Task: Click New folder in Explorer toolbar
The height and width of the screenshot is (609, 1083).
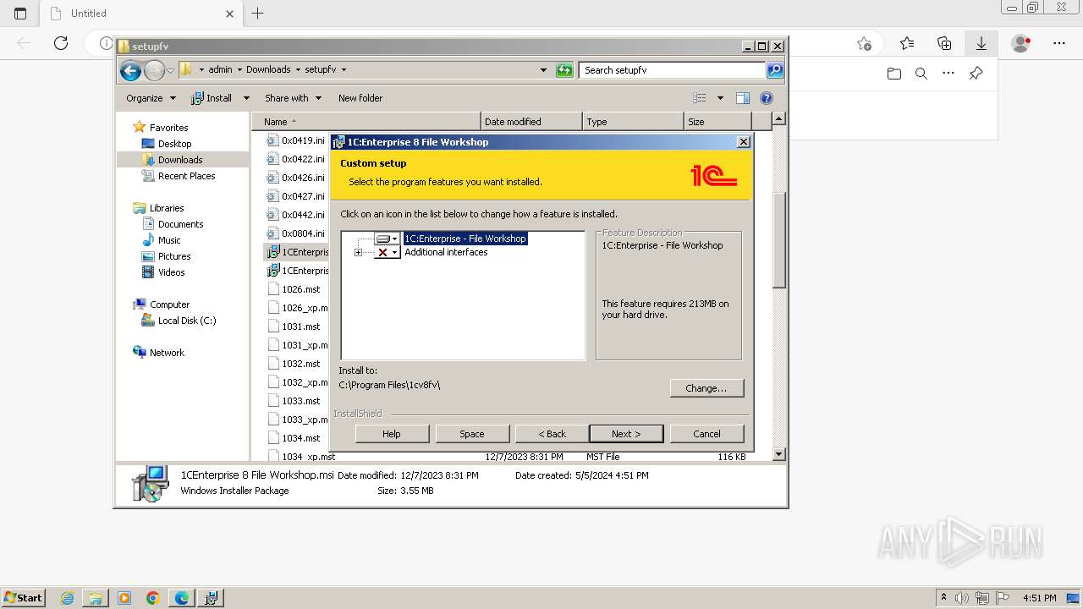Action: pyautogui.click(x=360, y=98)
